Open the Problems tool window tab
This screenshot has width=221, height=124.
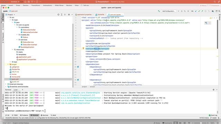(24, 115)
